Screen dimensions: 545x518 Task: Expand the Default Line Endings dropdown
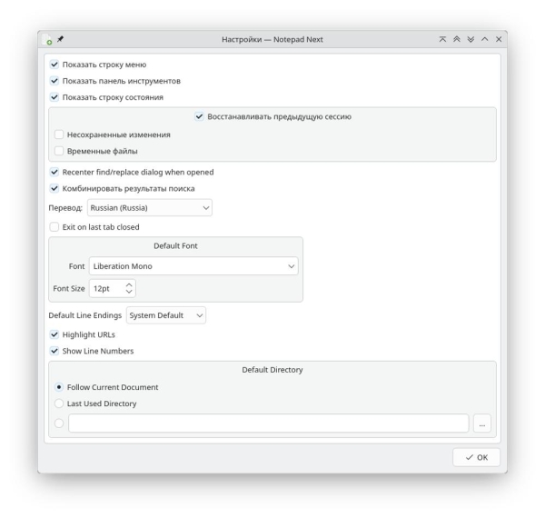click(x=166, y=315)
